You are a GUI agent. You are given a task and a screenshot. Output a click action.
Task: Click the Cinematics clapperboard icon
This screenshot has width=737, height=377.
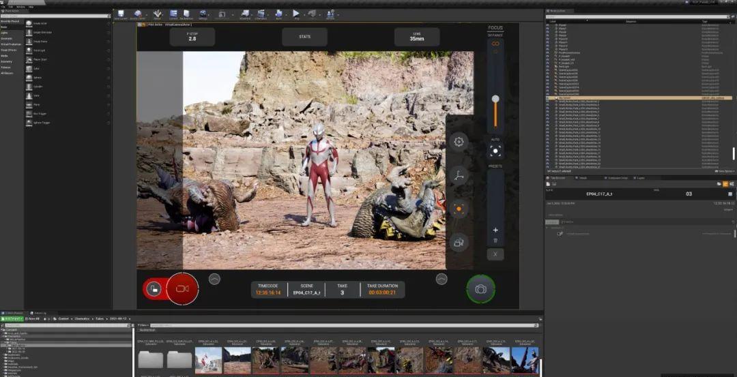tap(261, 14)
